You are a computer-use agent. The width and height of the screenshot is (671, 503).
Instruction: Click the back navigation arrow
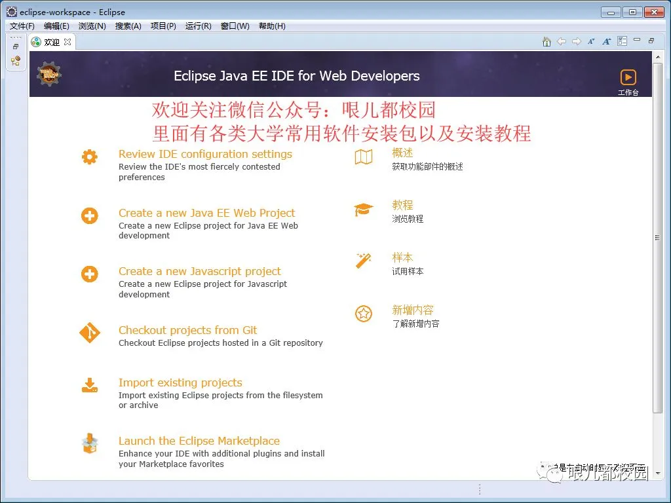point(562,41)
